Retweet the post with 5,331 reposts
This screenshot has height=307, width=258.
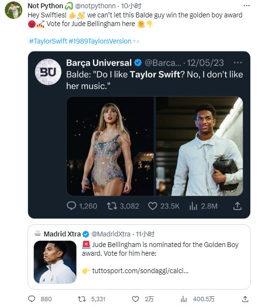click(82, 299)
